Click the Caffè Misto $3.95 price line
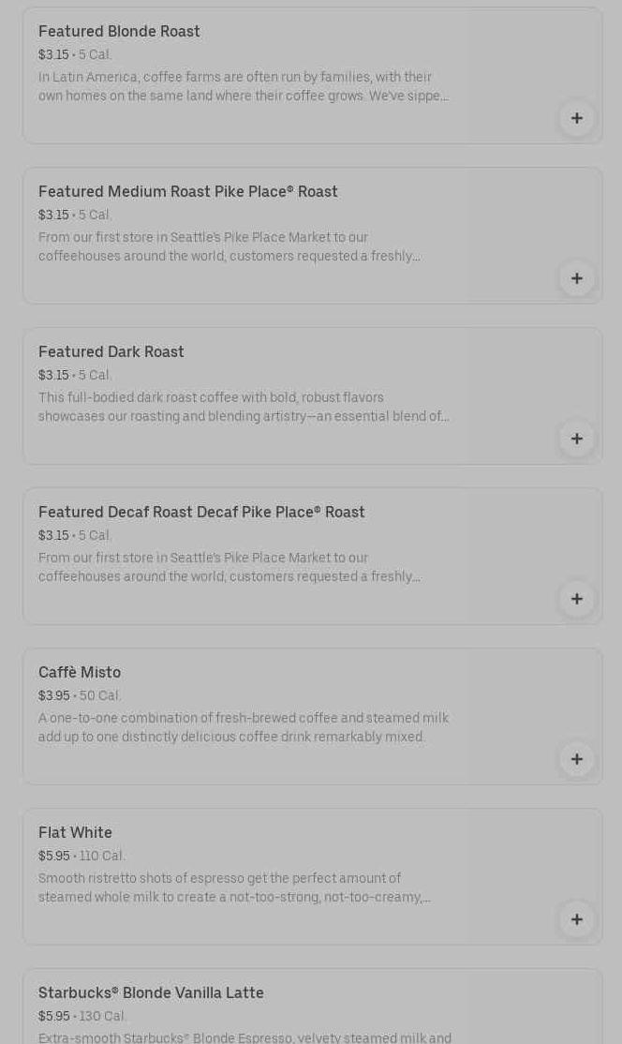 click(x=80, y=696)
